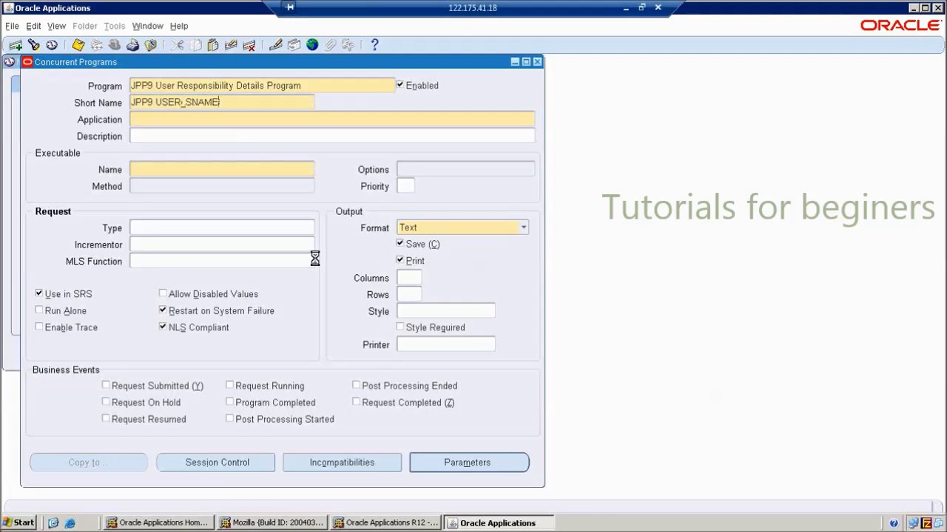Save with the yellow diskette icon
The height and width of the screenshot is (532, 947).
click(78, 45)
